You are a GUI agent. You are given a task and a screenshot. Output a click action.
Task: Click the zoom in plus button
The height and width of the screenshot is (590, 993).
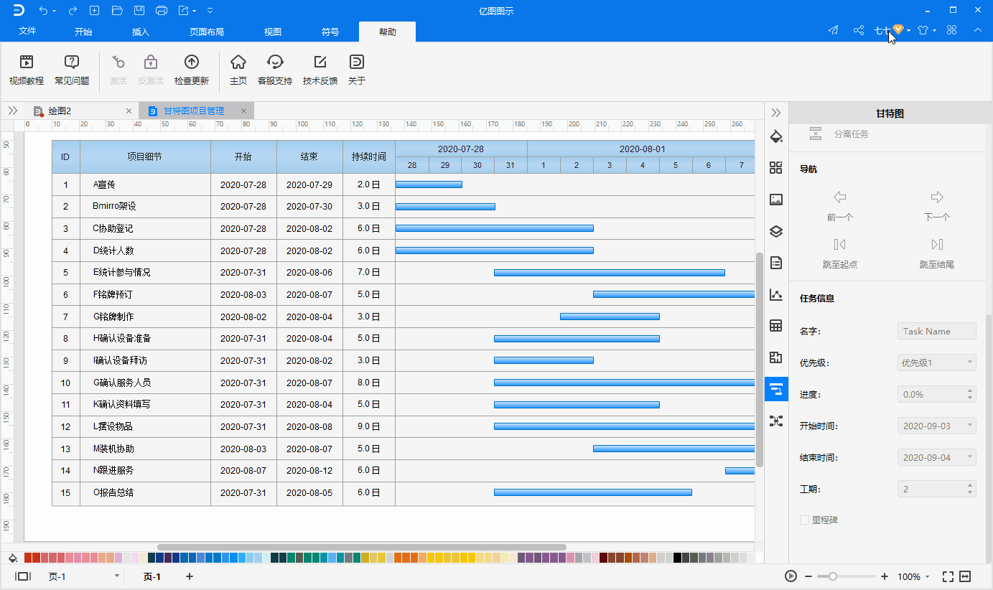[x=885, y=576]
